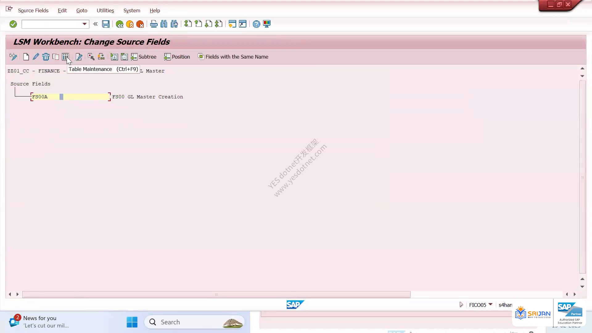Image resolution: width=592 pixels, height=333 pixels.
Task: Click the Change source field pencil icon
Action: (36, 57)
